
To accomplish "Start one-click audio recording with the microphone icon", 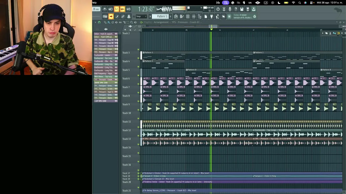I will [230, 9].
